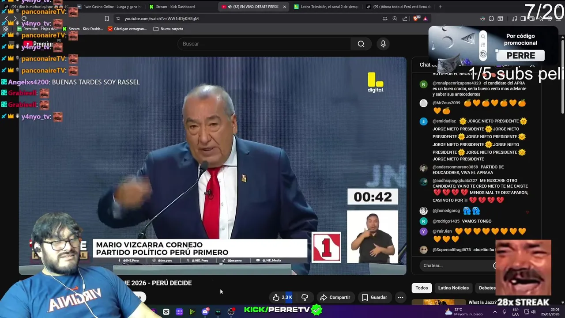Close the EN VIVO: DEBATE tab
The height and width of the screenshot is (318, 565).
pos(284,7)
